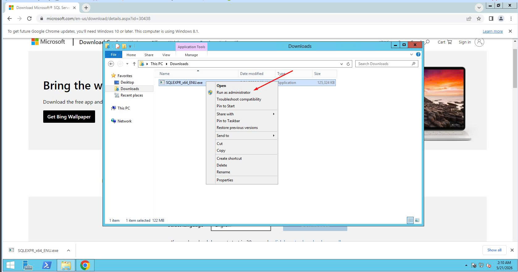Click Run as administrator in context menu
Screen dimensions: 518x272
pyautogui.click(x=233, y=93)
